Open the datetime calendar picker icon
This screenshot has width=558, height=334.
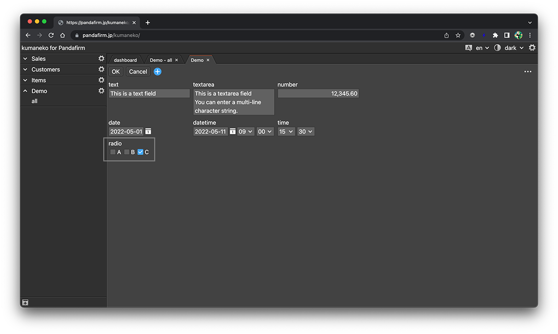pos(232,132)
